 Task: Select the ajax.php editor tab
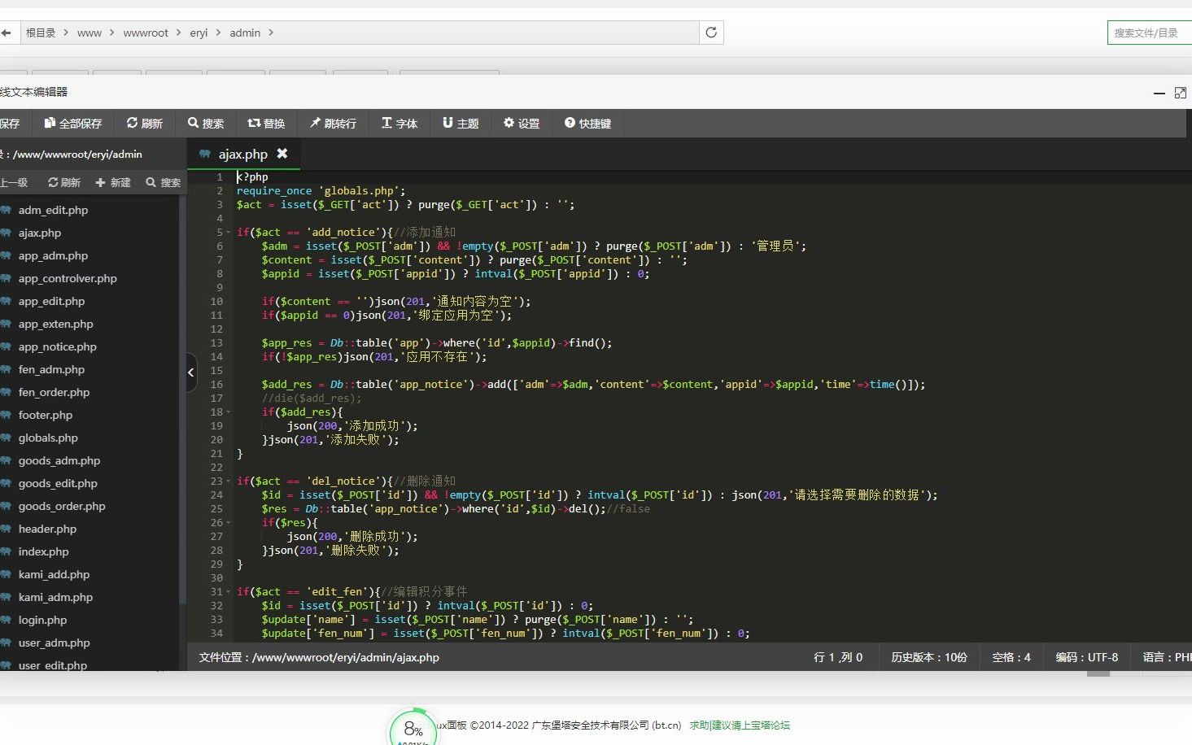[x=243, y=154]
